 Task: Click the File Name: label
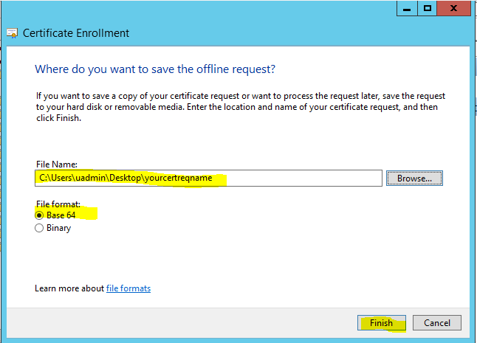tap(56, 164)
